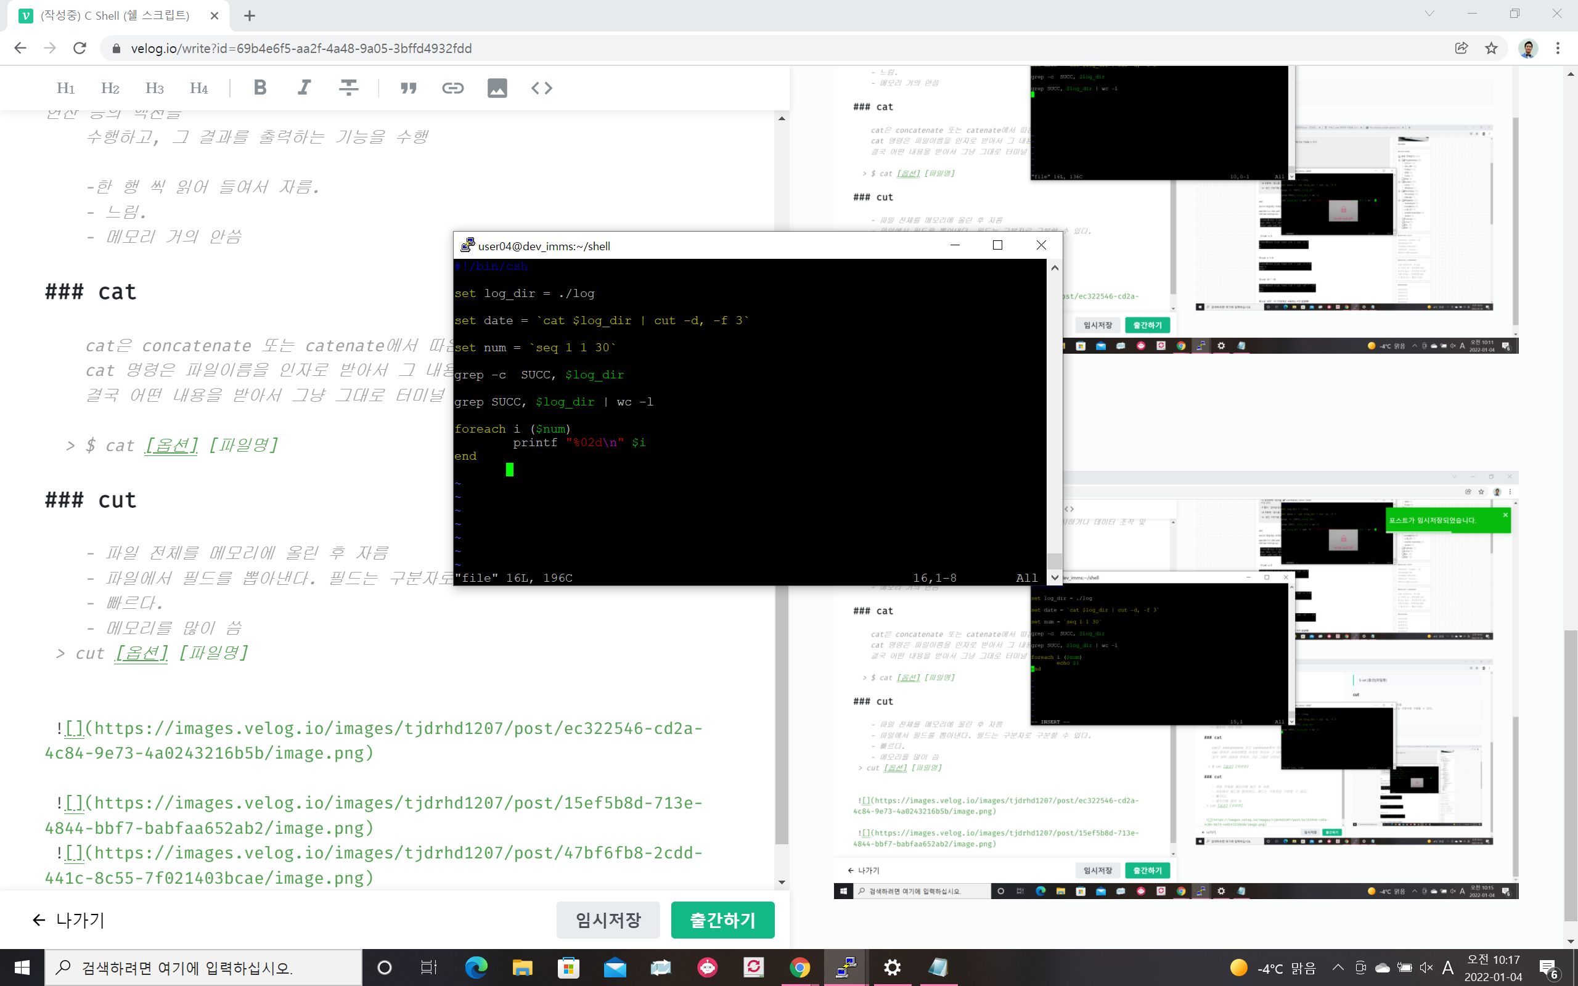Image resolution: width=1578 pixels, height=986 pixels.
Task: Click the [옵션] link after cut
Action: [141, 653]
